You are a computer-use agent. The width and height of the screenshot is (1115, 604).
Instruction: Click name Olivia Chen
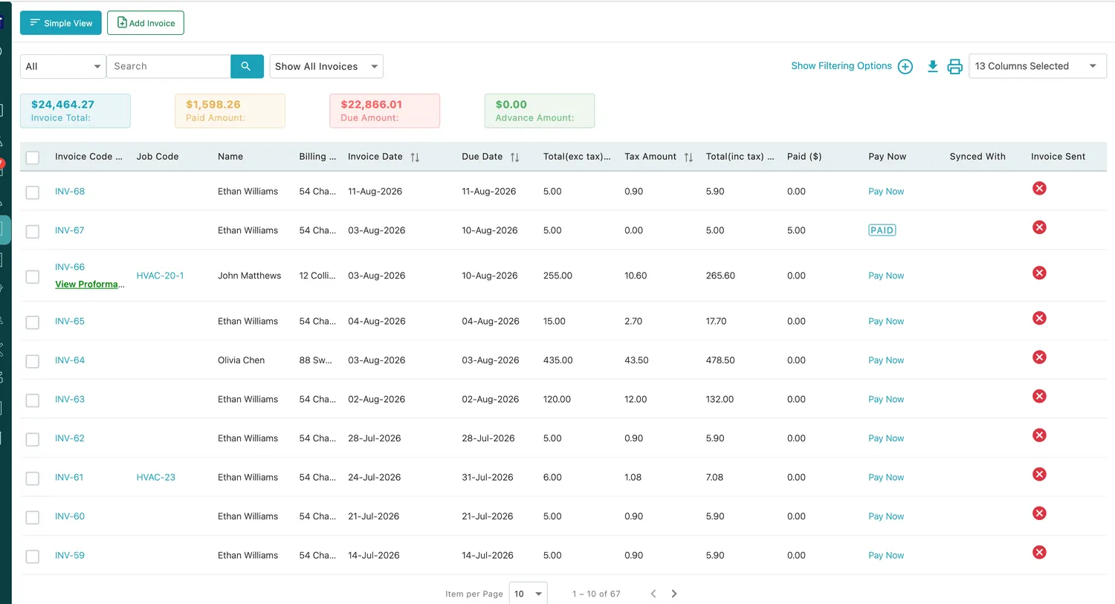241,360
